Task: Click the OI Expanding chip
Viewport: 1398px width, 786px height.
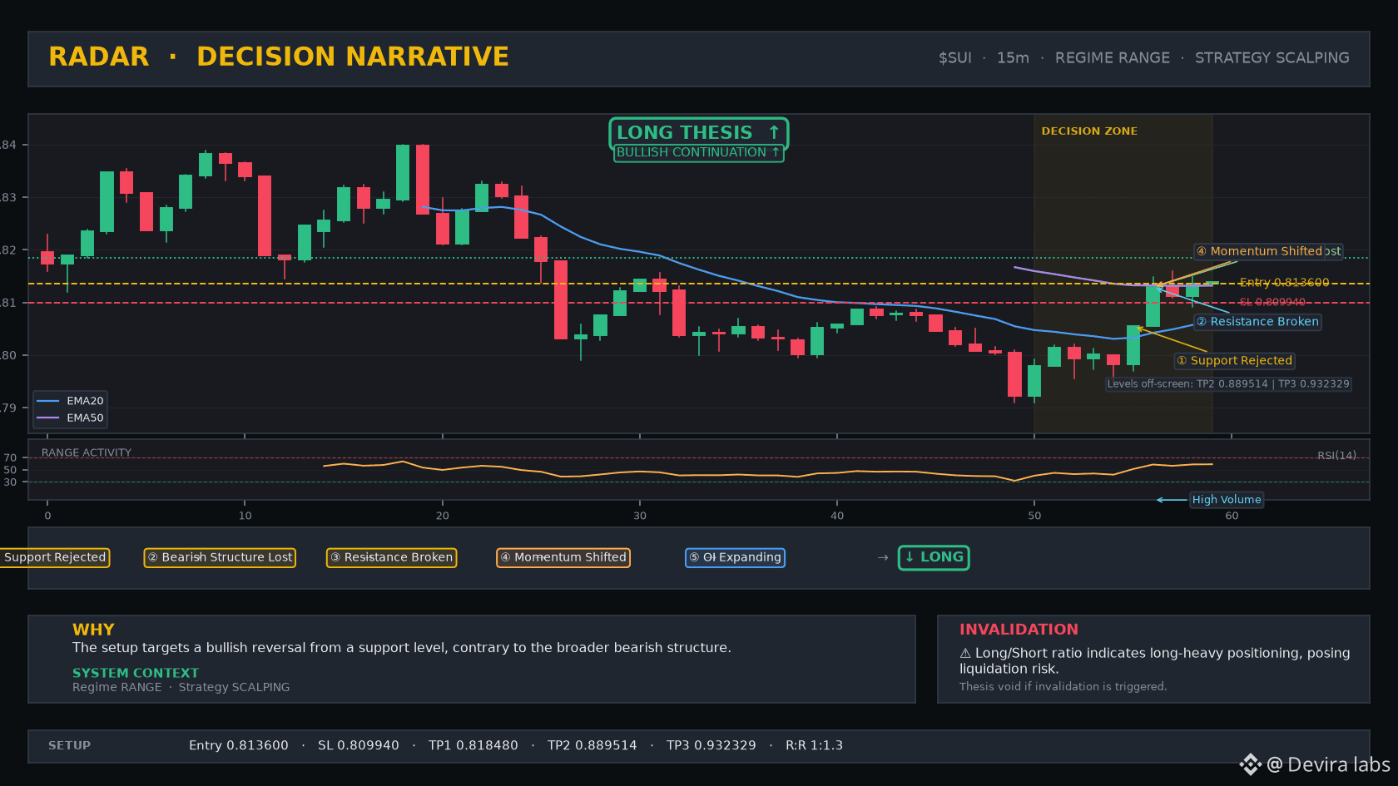Action: point(735,557)
